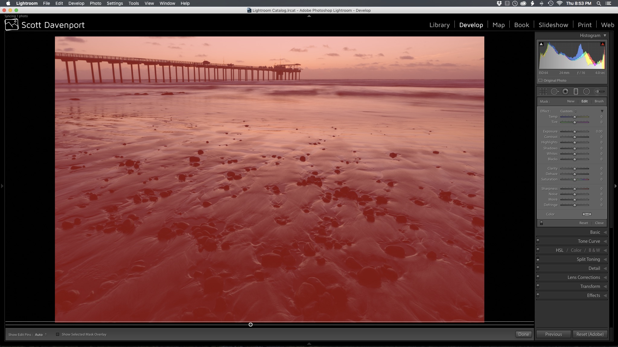Image resolution: width=618 pixels, height=347 pixels.
Task: Click Reset in the mask panel
Action: (583, 223)
